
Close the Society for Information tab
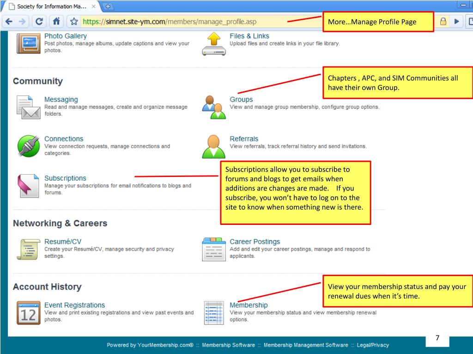tap(93, 6)
